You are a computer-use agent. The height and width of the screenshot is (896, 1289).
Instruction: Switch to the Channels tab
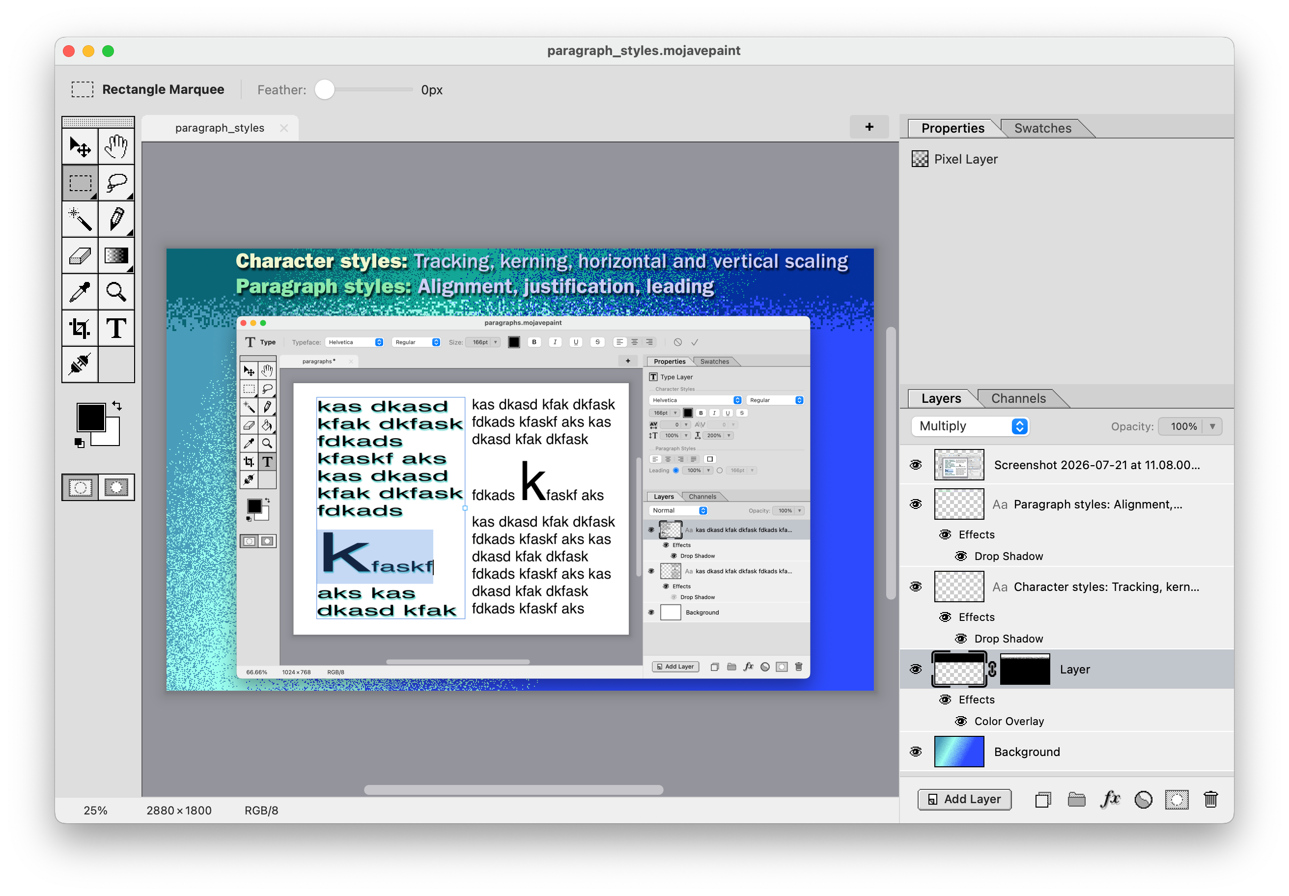(1018, 398)
